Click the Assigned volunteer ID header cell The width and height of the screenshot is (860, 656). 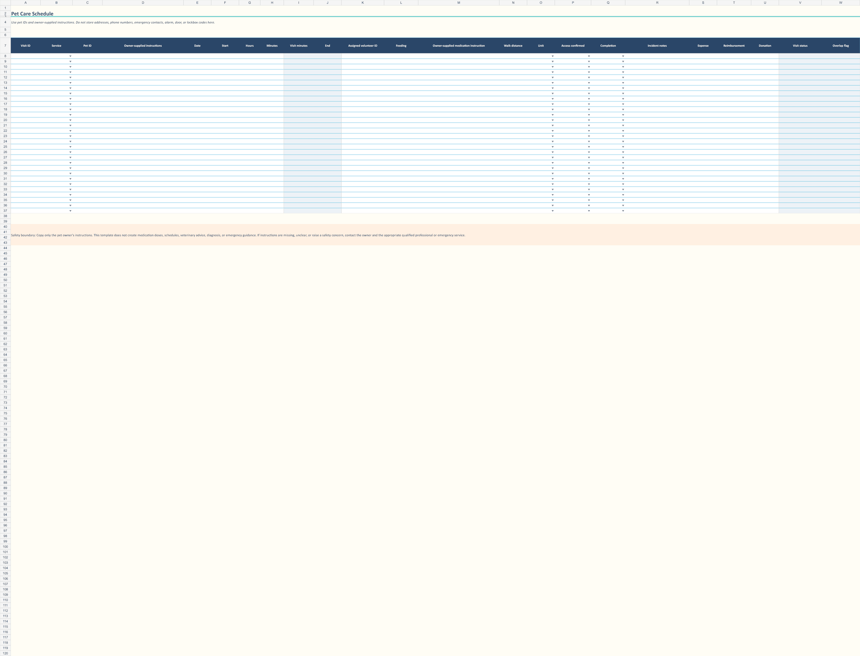point(363,46)
